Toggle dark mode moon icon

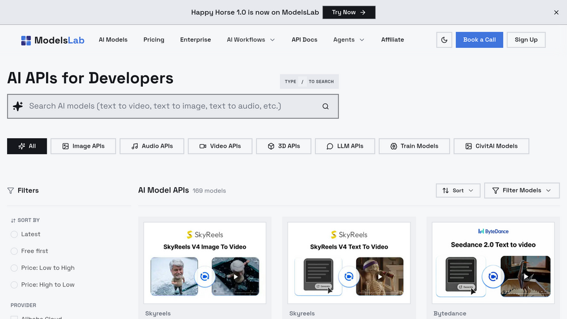pyautogui.click(x=444, y=40)
